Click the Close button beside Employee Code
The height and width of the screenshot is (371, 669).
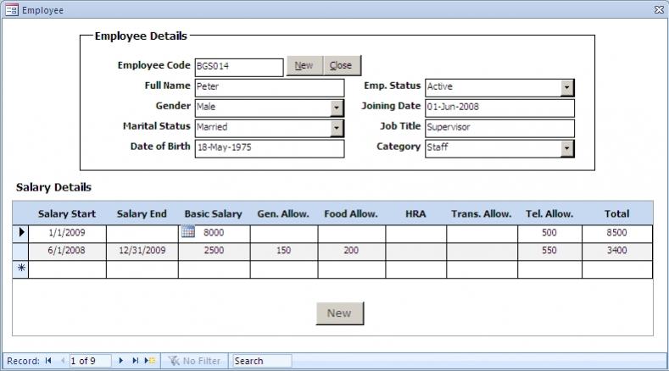pos(343,66)
